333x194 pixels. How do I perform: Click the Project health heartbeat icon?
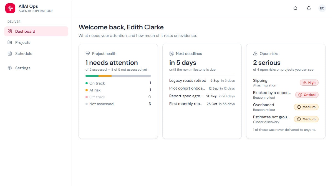click(x=88, y=53)
